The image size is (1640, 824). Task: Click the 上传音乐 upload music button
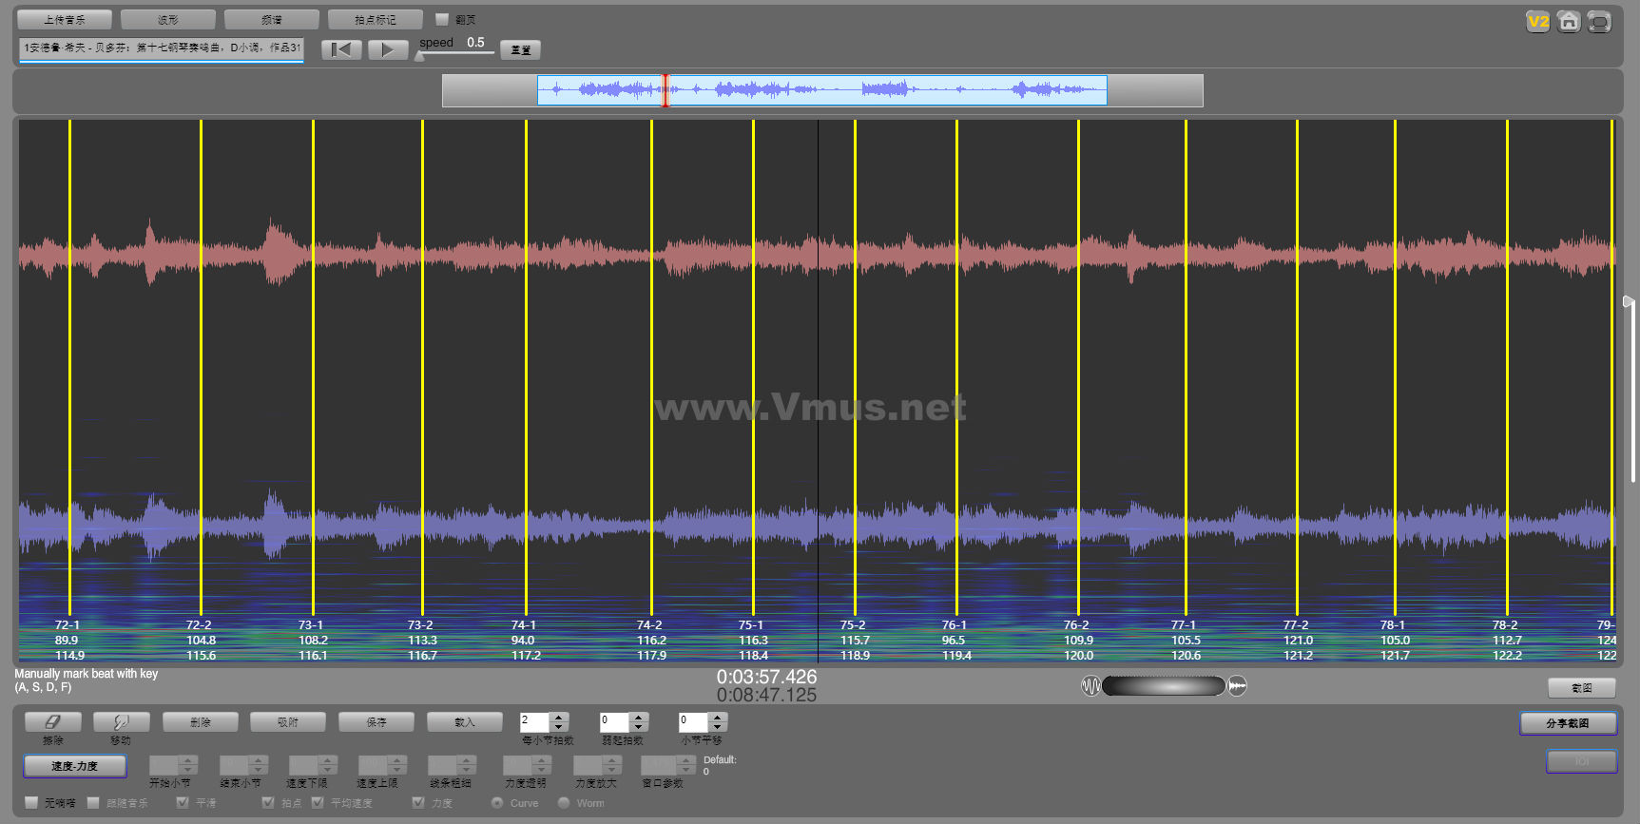pyautogui.click(x=65, y=19)
